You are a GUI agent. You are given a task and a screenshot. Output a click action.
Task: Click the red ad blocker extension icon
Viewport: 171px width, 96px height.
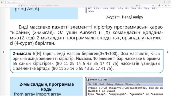(x=159, y=6)
